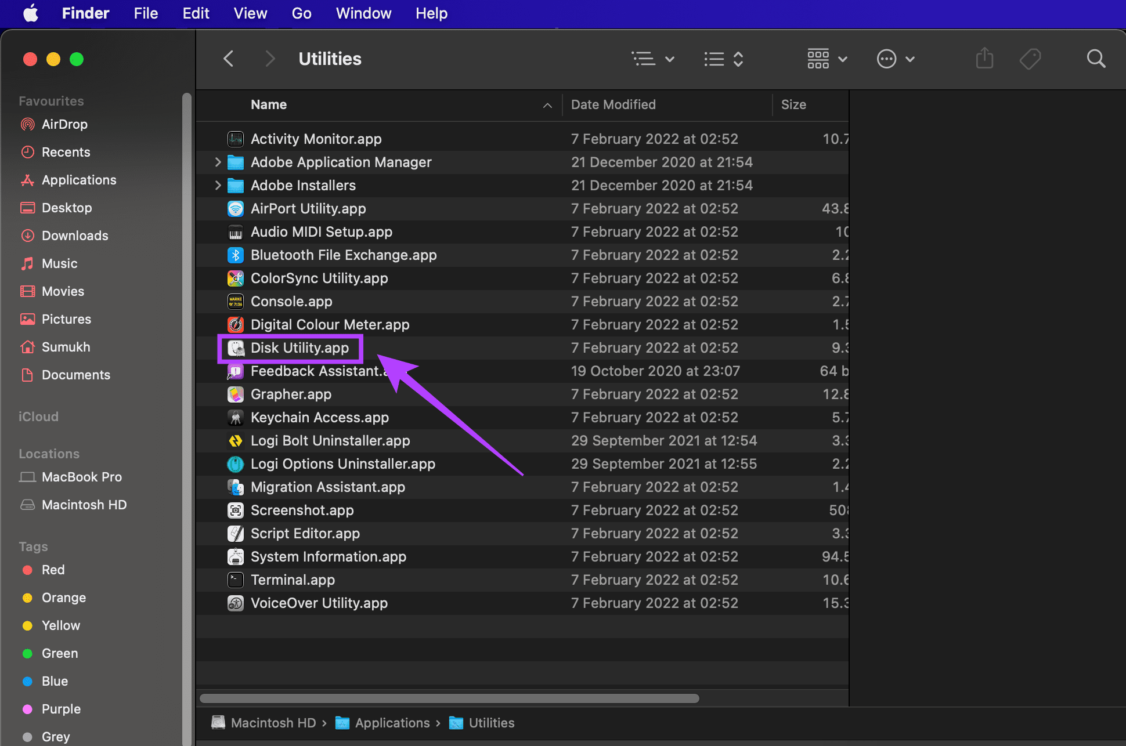The width and height of the screenshot is (1126, 746).
Task: Click the System Information app icon
Action: [235, 556]
